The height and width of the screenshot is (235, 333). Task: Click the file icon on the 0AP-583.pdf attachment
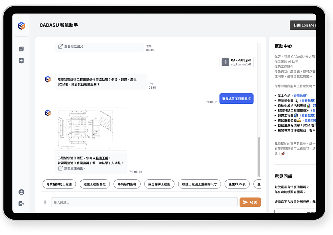click(x=225, y=62)
